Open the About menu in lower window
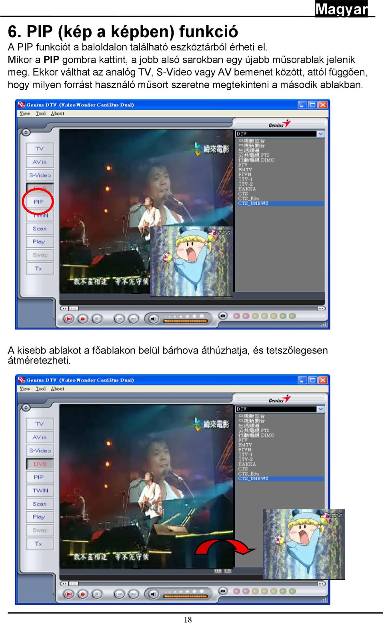 [x=57, y=388]
